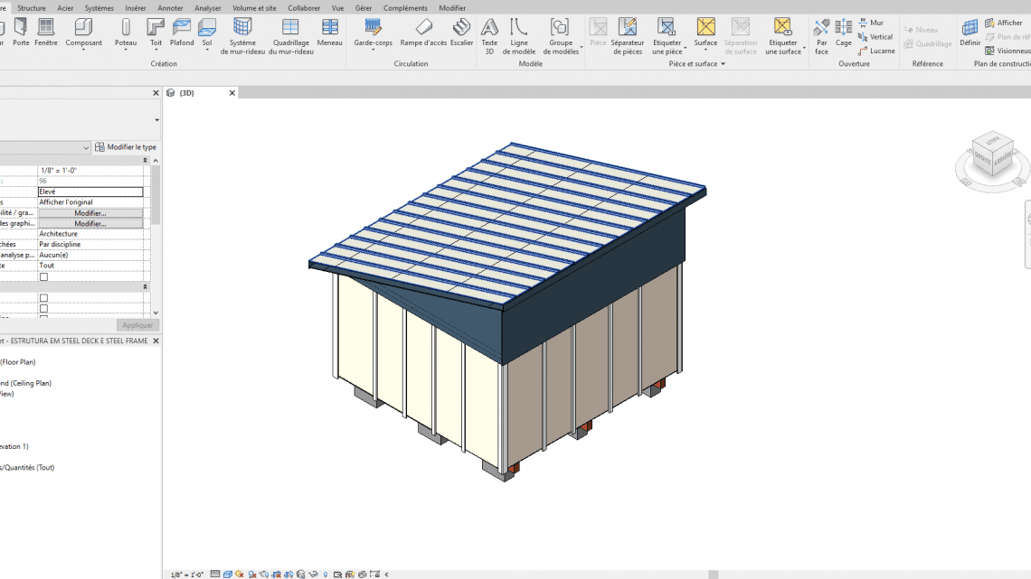The height and width of the screenshot is (579, 1031).
Task: Click the Elevé detail level field
Action: (x=90, y=191)
